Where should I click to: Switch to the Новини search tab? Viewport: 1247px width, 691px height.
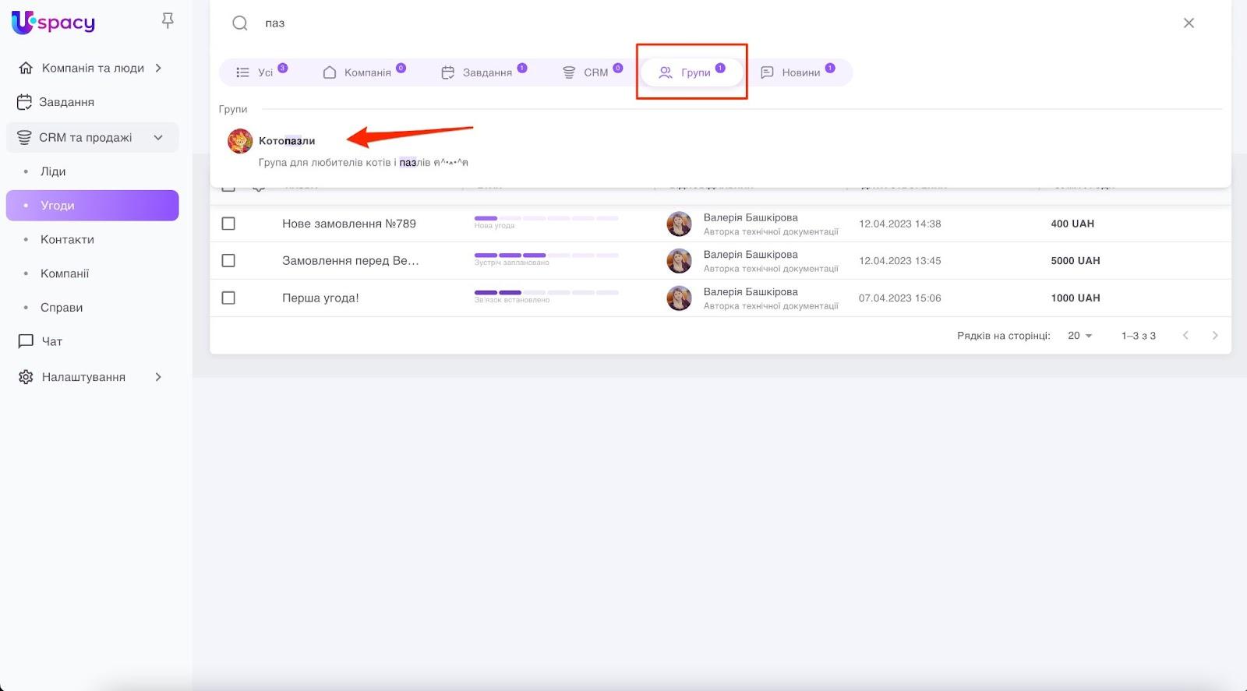pyautogui.click(x=798, y=72)
